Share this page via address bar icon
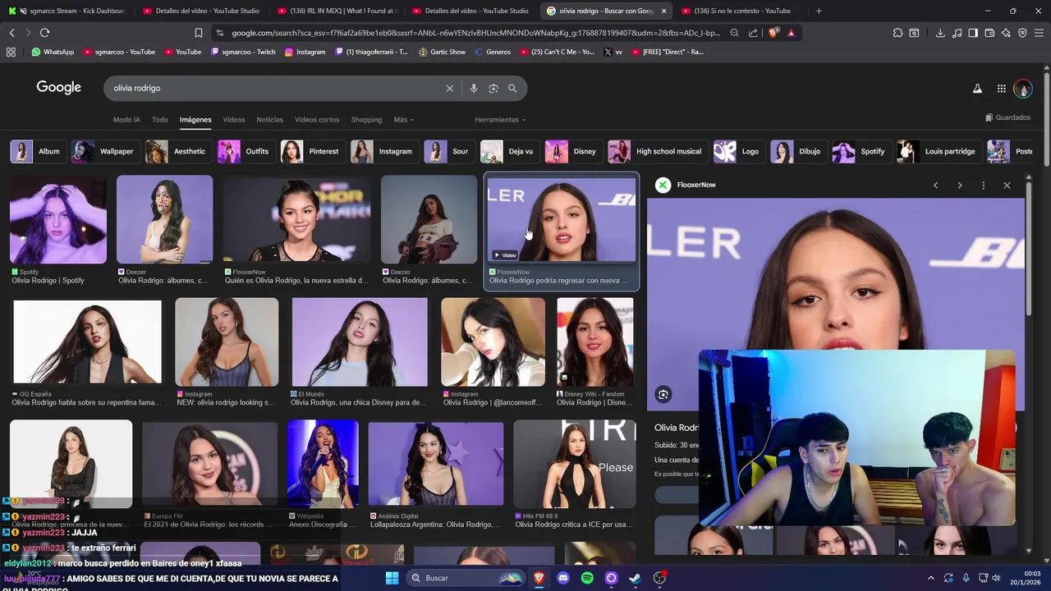 pos(753,33)
